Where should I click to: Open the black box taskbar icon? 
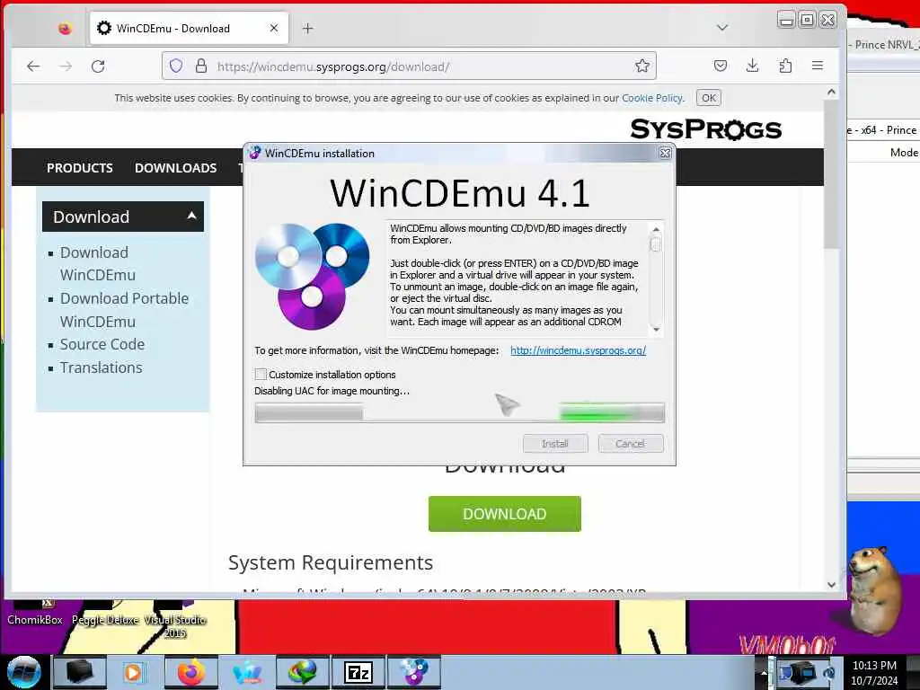[79, 672]
